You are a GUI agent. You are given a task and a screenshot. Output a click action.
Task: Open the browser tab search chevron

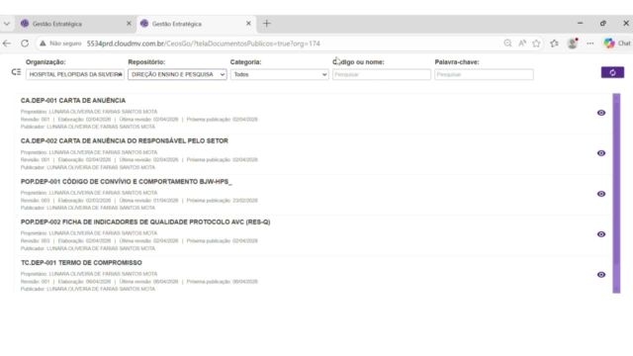(x=7, y=24)
